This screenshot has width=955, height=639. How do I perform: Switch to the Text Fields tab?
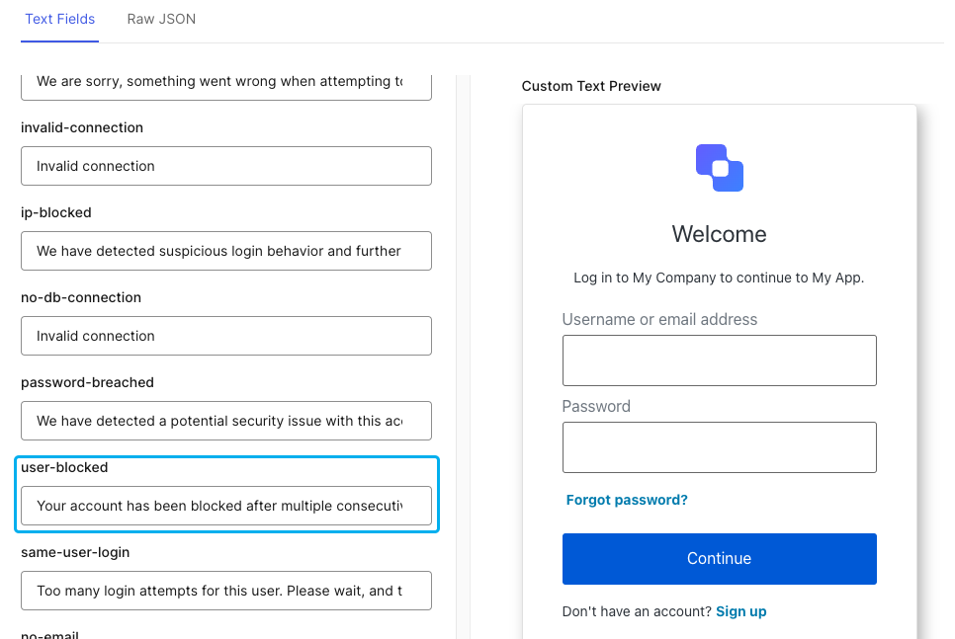pos(59,19)
